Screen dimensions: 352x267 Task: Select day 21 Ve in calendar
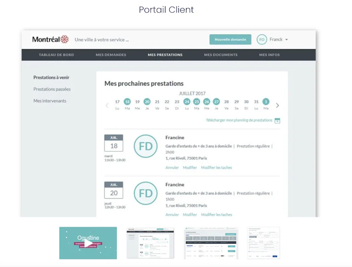157,105
